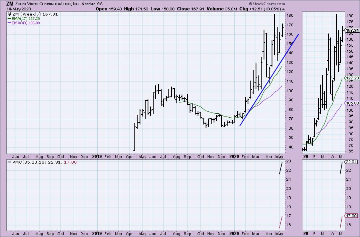
Task: Click the 50 label on the main price axis
Action: click(290, 138)
